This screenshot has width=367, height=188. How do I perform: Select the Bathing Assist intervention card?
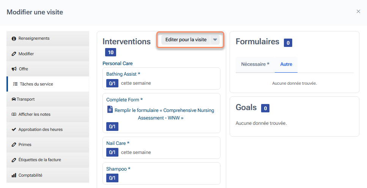pos(161,79)
